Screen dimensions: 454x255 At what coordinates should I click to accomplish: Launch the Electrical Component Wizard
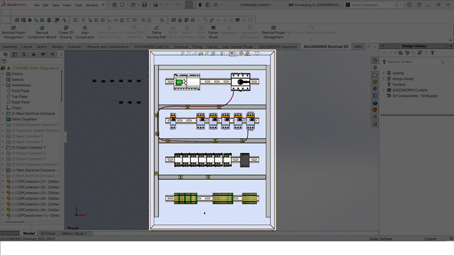[42, 32]
